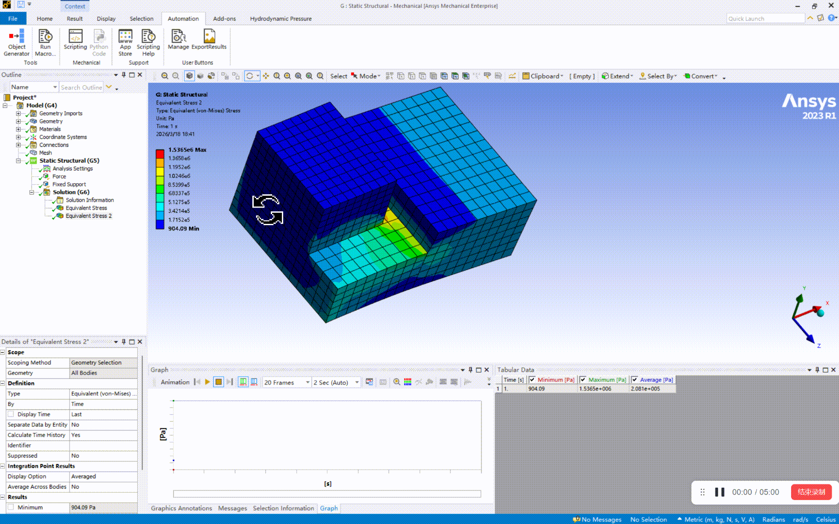
Task: Click the dark blue minimum color band in legend
Action: tap(160, 224)
